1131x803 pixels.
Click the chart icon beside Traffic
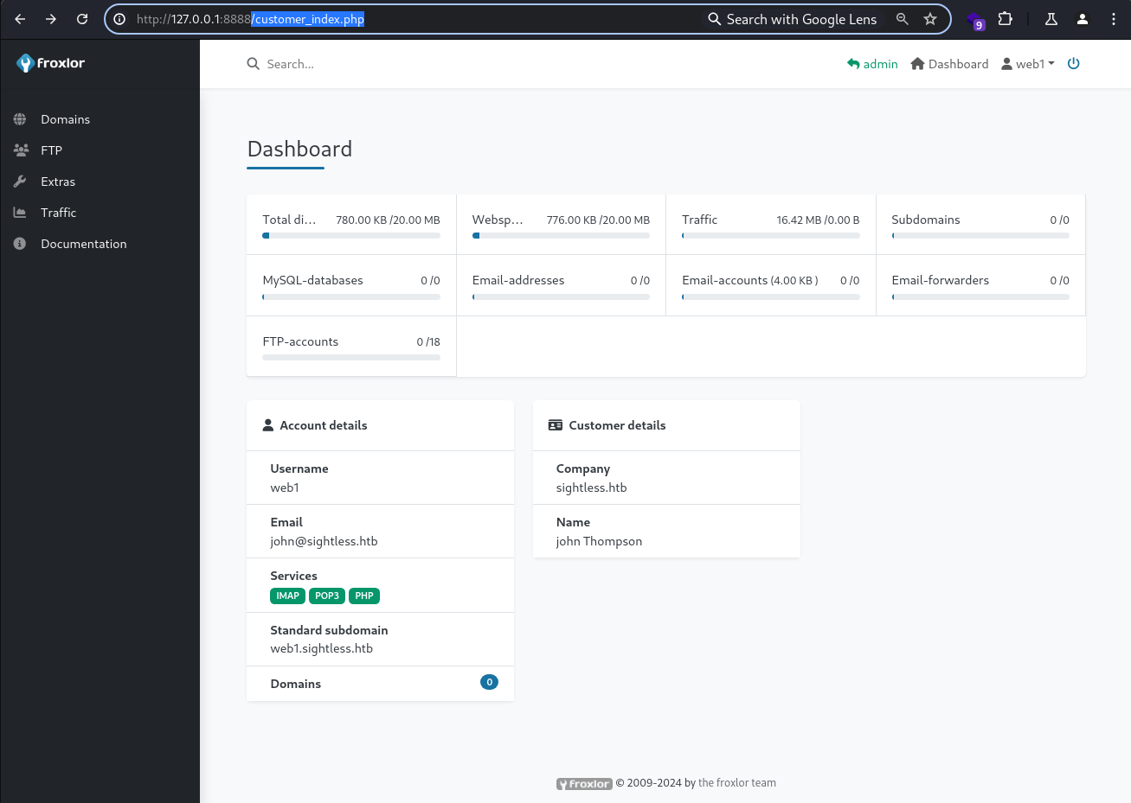coord(20,213)
